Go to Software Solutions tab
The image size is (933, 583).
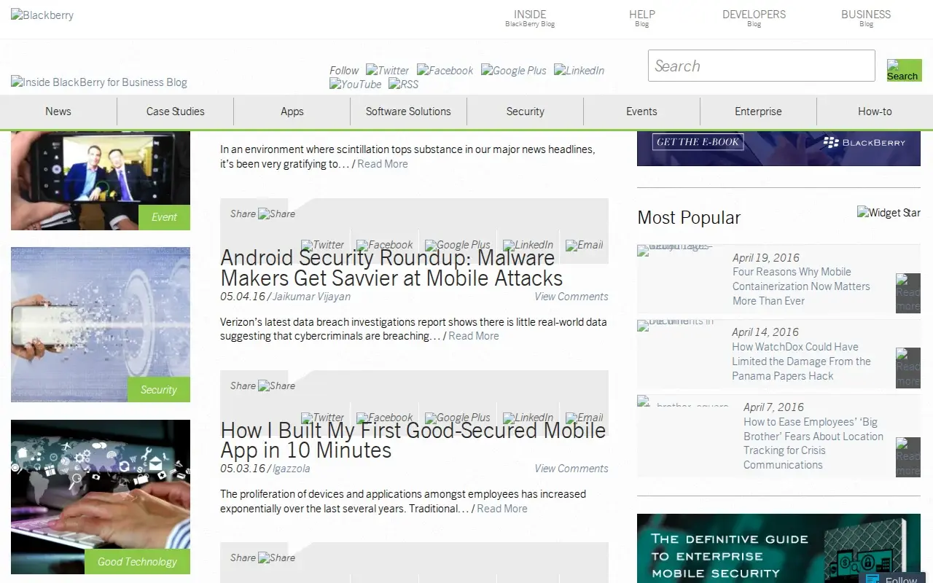pos(408,111)
